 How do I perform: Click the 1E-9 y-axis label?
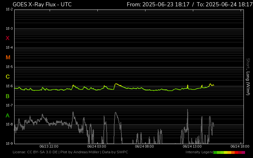click(9, 143)
